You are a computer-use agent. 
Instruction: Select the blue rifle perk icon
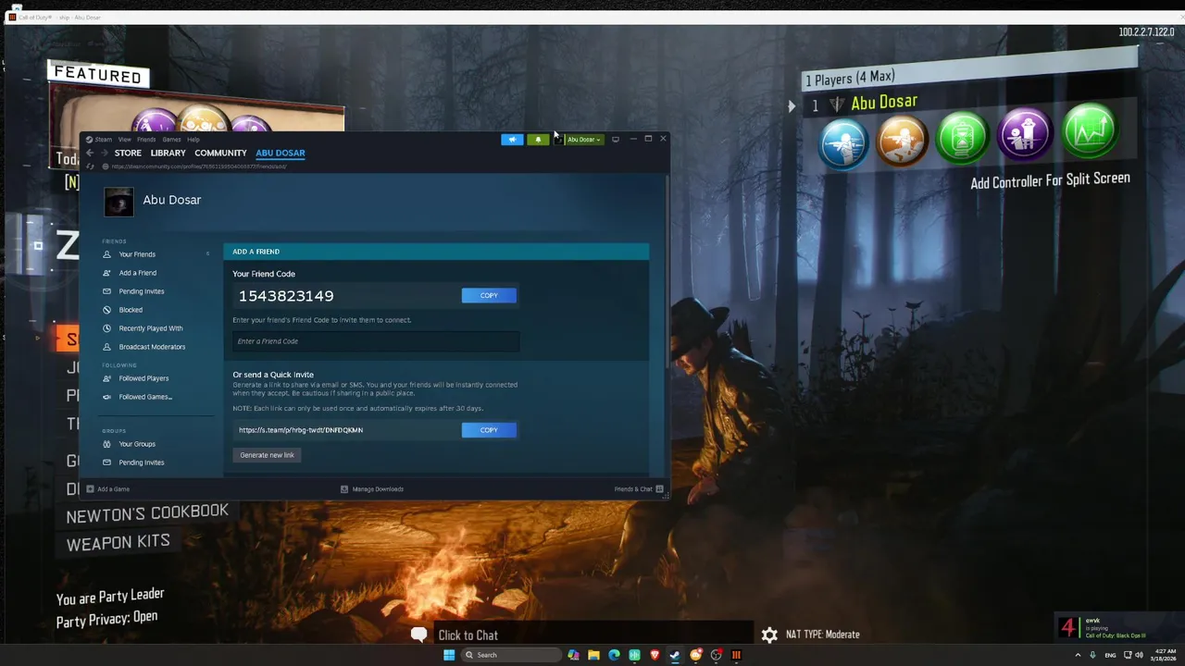point(843,143)
